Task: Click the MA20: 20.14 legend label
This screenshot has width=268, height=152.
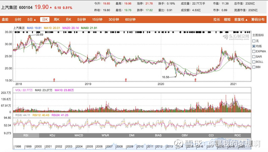Action: click(x=70, y=28)
